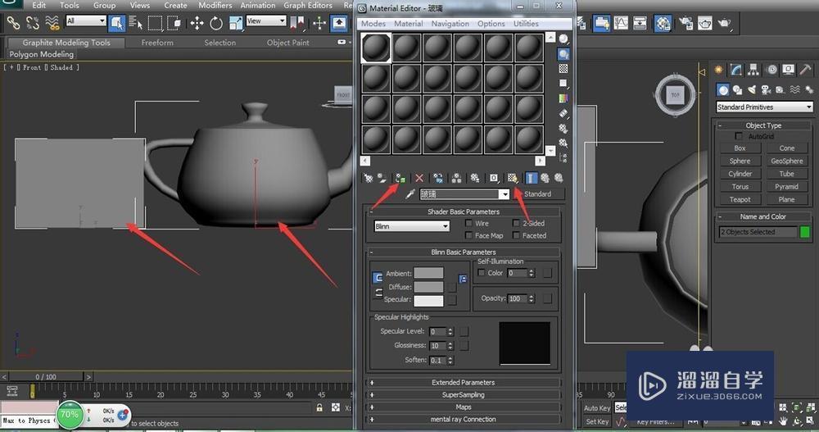Click Make Material Copy icon
Viewport: 819px width, 432px height.
point(438,179)
